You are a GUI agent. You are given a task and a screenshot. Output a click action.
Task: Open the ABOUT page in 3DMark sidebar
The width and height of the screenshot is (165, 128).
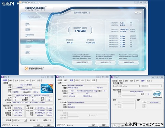pos(27,52)
